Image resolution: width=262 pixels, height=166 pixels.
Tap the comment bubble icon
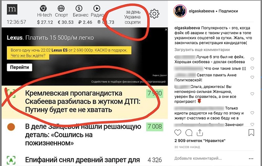click(189, 133)
